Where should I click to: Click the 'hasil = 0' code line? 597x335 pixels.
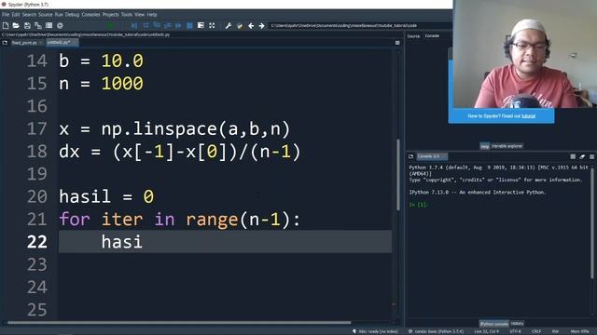pyautogui.click(x=106, y=196)
